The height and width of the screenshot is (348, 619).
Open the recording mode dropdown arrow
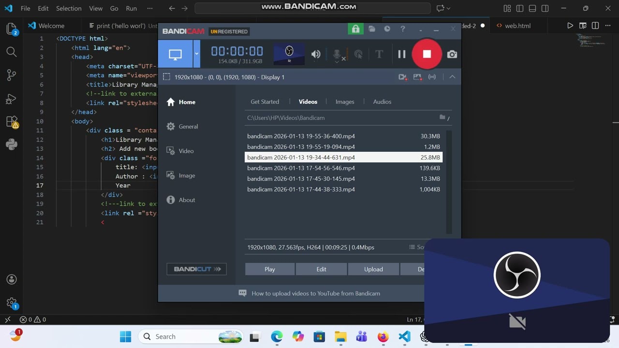point(197,54)
